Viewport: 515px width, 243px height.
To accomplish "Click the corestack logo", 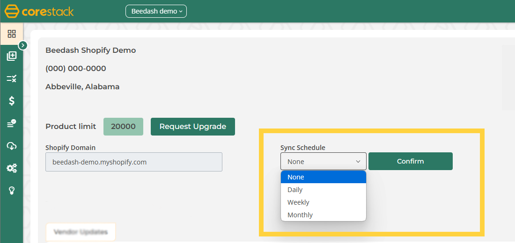I will (39, 11).
